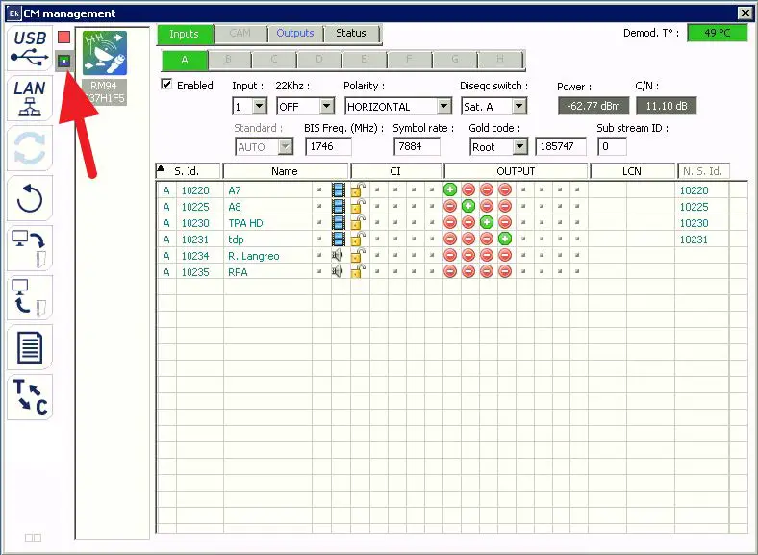Toggle fourth output for tdp

tap(505, 239)
